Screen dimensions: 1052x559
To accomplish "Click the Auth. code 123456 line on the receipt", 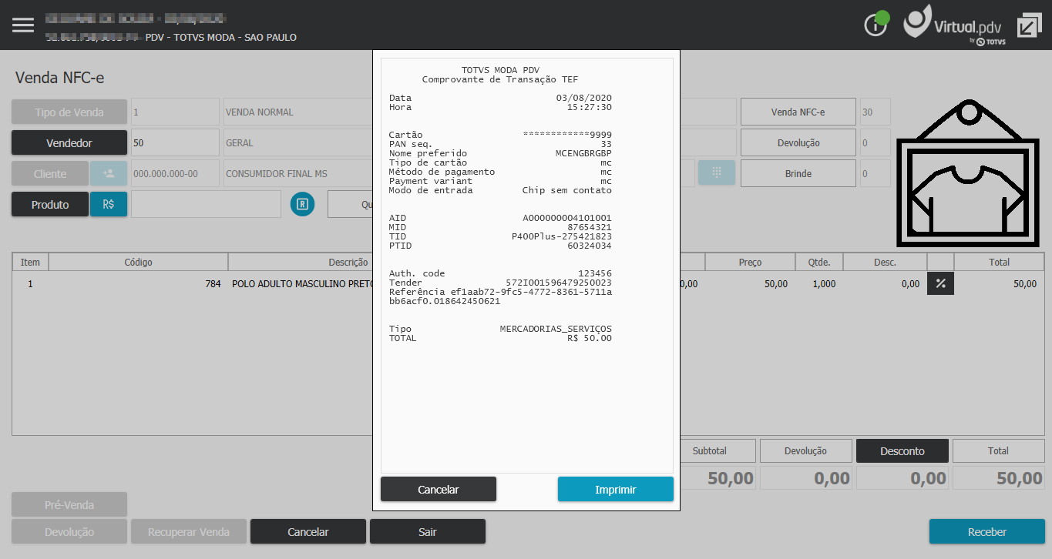I will click(500, 273).
